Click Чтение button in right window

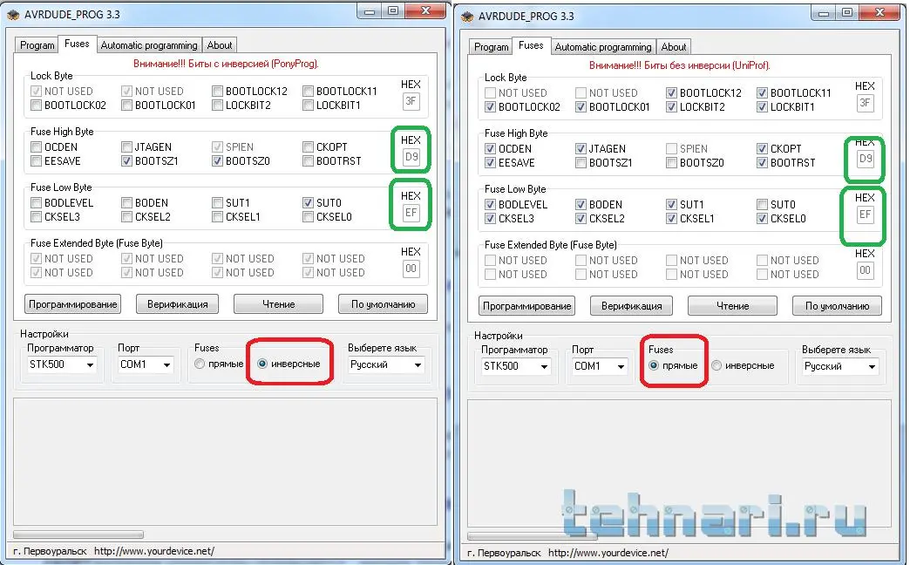coord(732,306)
